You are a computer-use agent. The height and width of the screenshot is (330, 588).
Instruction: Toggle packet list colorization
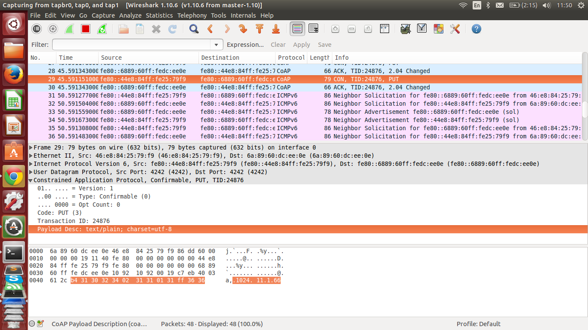coord(297,29)
